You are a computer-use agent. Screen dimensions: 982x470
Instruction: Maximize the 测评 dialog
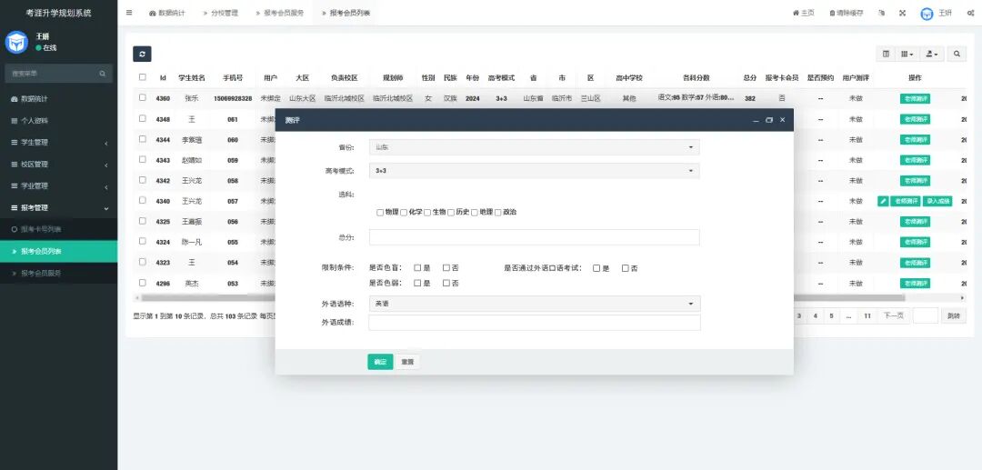(769, 120)
